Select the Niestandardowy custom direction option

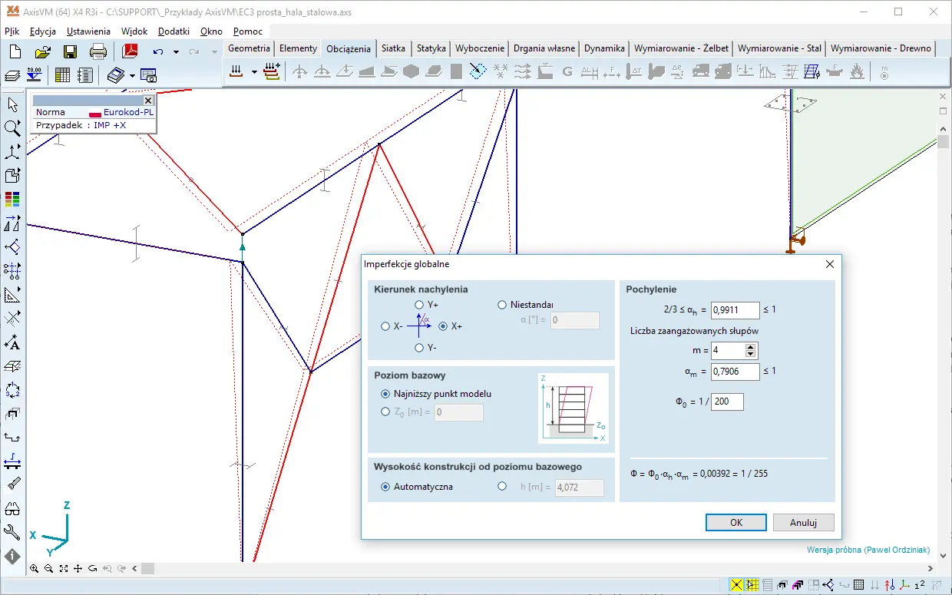502,305
